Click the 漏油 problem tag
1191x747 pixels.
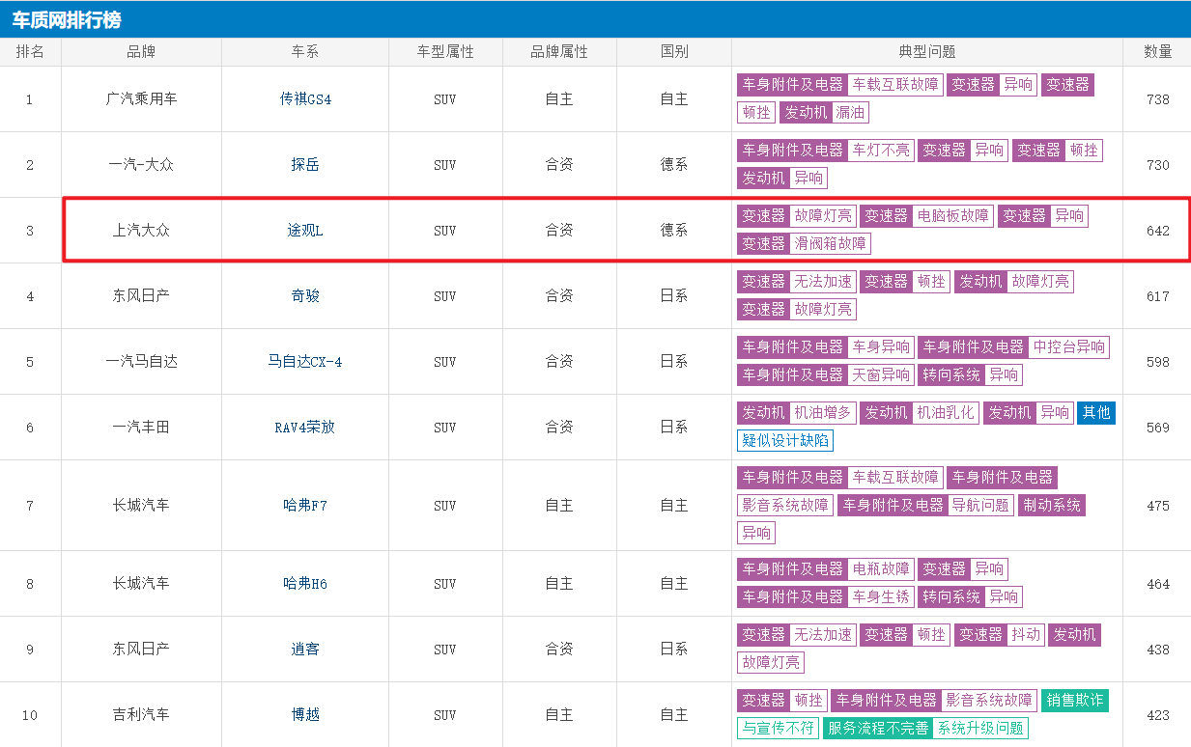click(850, 113)
